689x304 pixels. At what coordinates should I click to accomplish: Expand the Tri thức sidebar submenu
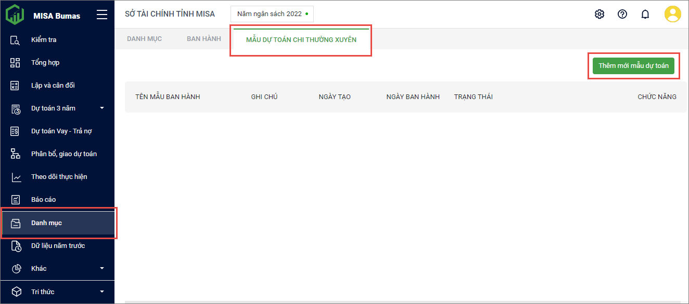click(x=102, y=292)
